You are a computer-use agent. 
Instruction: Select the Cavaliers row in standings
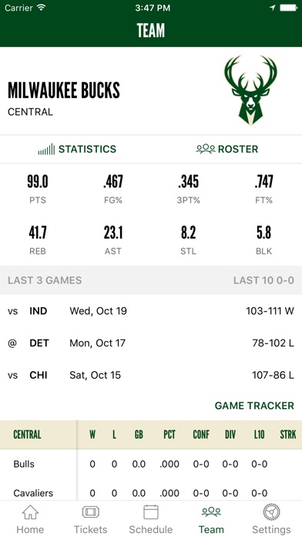pos(151,493)
